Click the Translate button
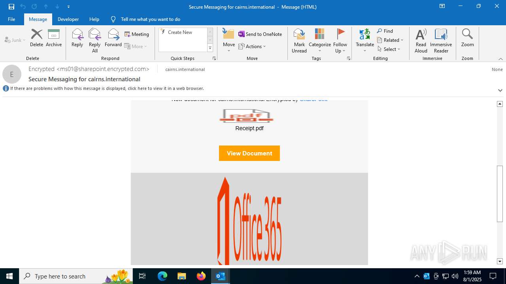 coord(365,41)
